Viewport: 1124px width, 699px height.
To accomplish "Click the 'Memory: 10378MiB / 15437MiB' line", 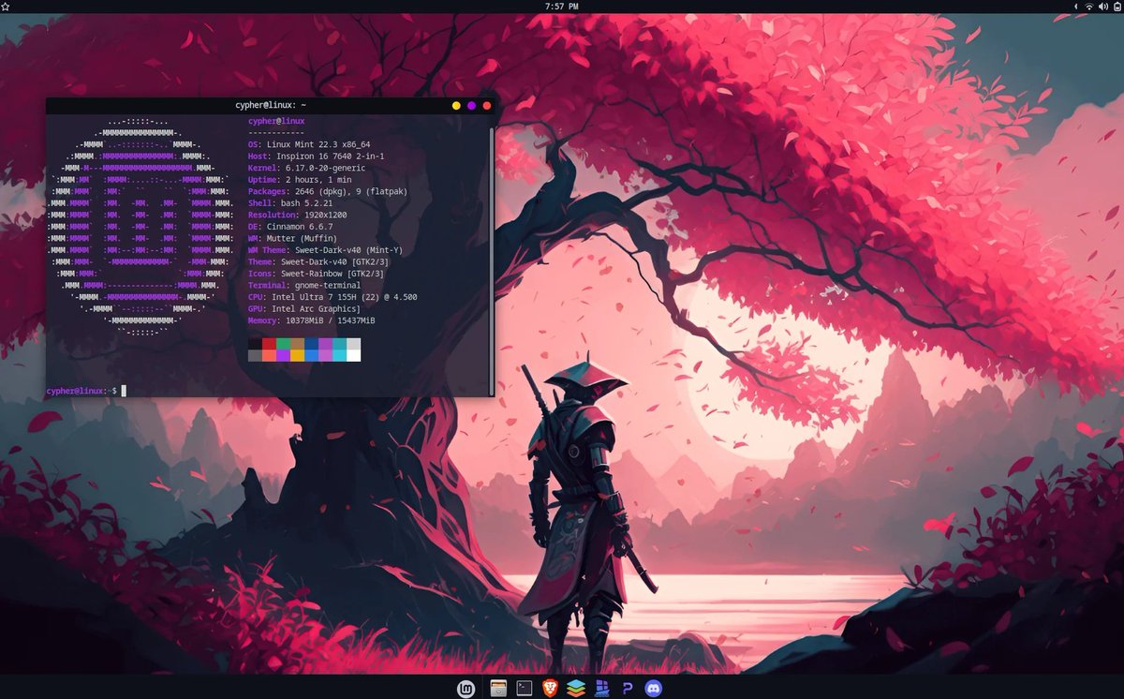I will click(x=312, y=320).
